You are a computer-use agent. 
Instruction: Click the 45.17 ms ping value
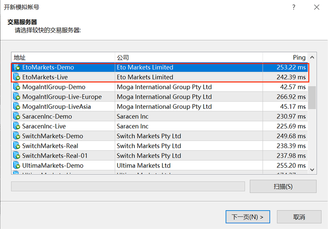point(293,107)
